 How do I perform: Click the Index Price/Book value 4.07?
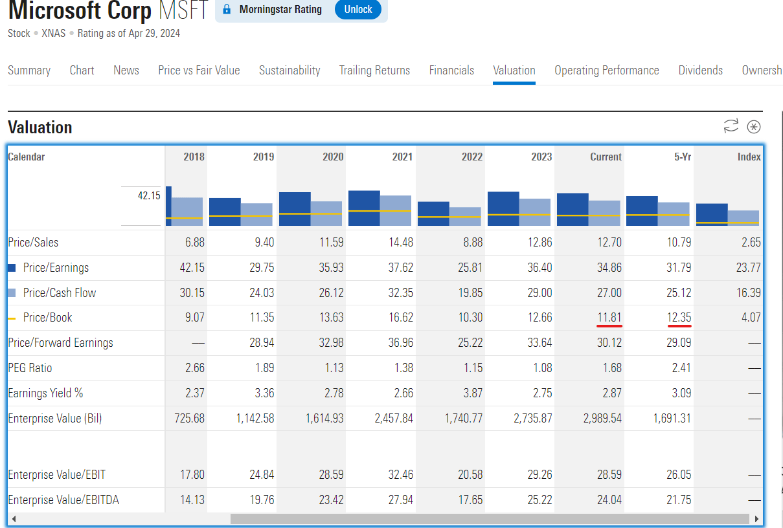[x=751, y=318]
